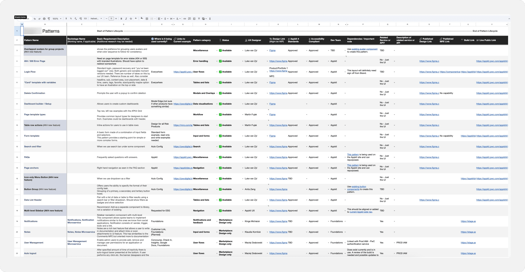
Task: Open the fill color picker
Action: (x=142, y=19)
